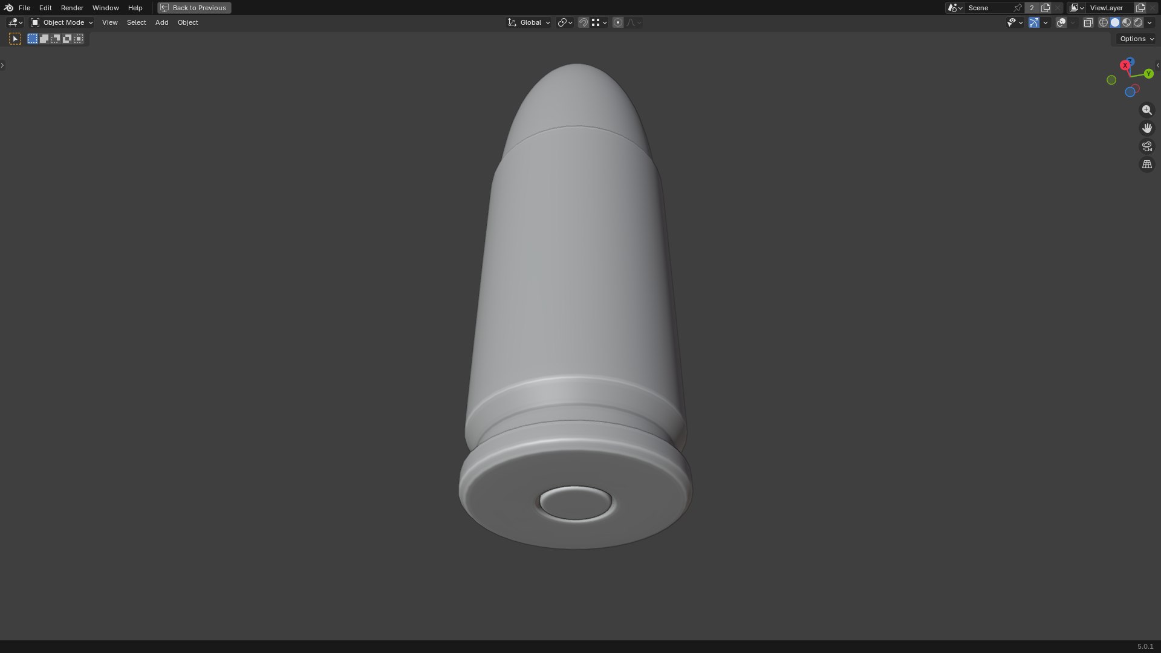Toggle viewport overlays
The height and width of the screenshot is (653, 1161).
(1061, 22)
